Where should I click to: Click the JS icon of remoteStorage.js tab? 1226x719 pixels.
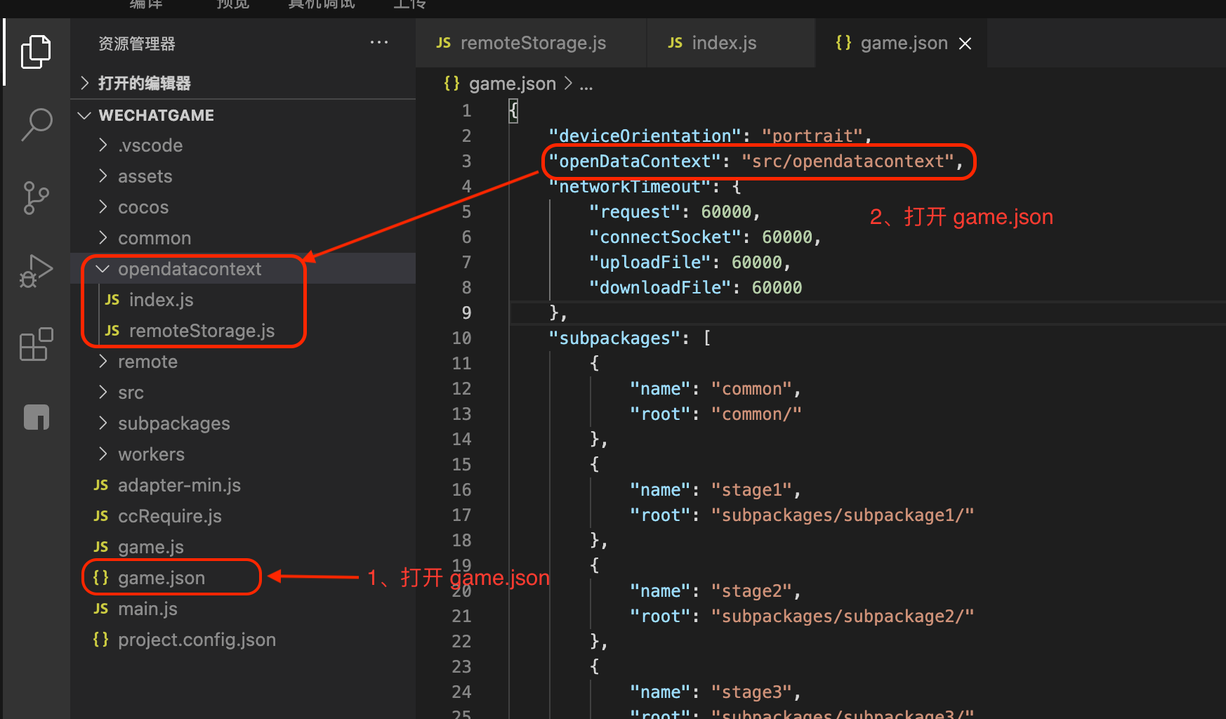click(x=443, y=43)
